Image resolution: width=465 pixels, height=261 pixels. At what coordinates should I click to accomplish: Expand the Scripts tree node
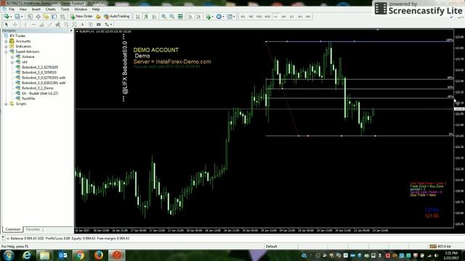6,104
